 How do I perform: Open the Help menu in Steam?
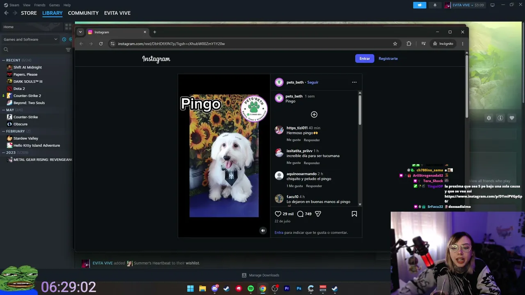point(67,5)
